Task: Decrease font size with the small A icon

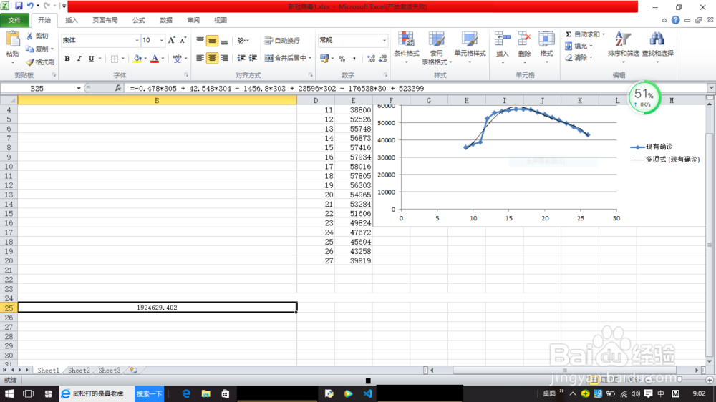Action: click(183, 40)
